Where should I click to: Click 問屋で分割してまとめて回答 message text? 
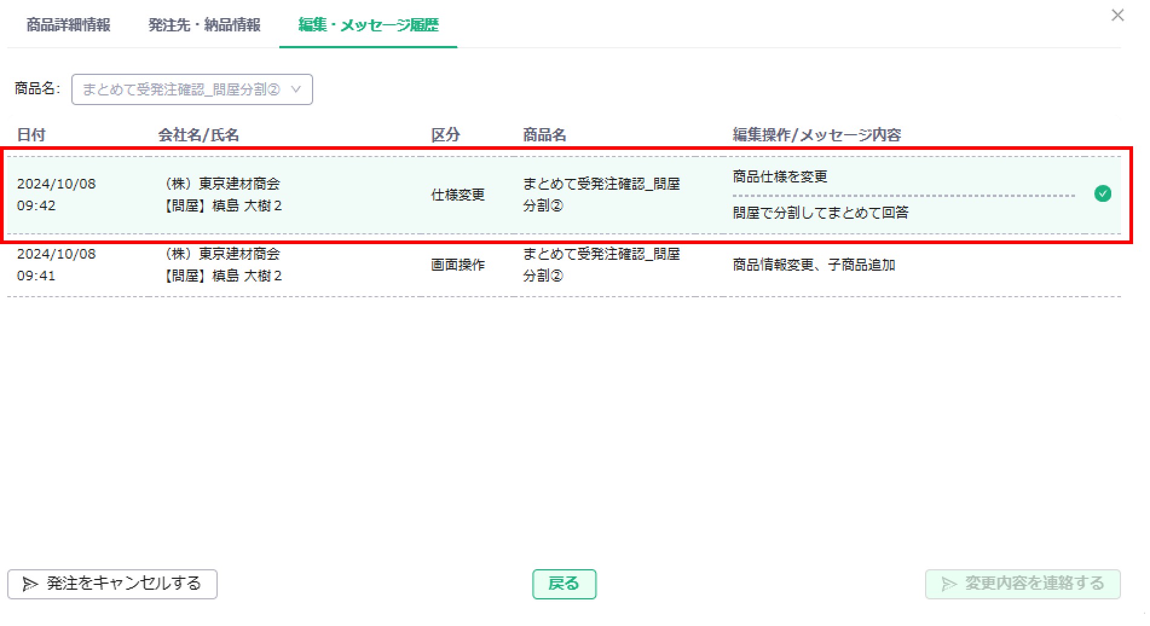[x=820, y=213]
